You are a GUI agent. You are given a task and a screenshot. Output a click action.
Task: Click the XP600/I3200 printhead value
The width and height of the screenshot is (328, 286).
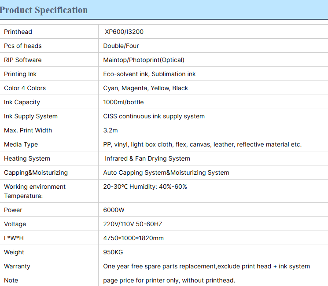click(124, 32)
